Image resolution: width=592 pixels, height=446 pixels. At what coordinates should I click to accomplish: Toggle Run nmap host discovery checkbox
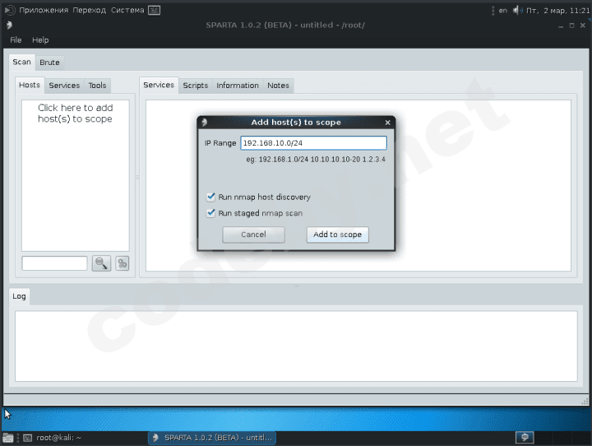[210, 197]
